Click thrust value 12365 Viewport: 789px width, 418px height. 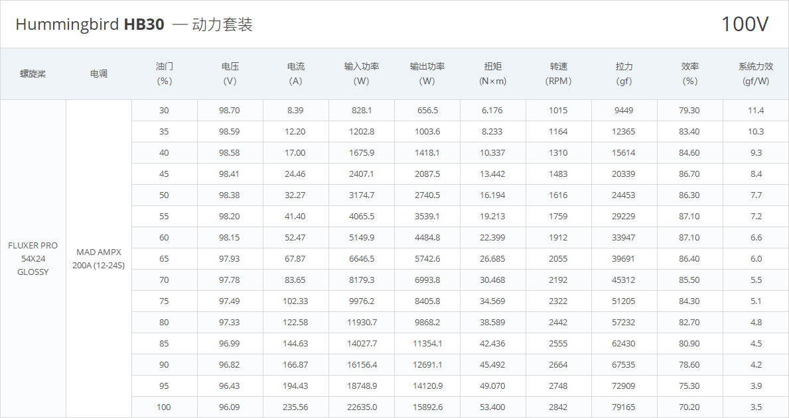pyautogui.click(x=624, y=132)
